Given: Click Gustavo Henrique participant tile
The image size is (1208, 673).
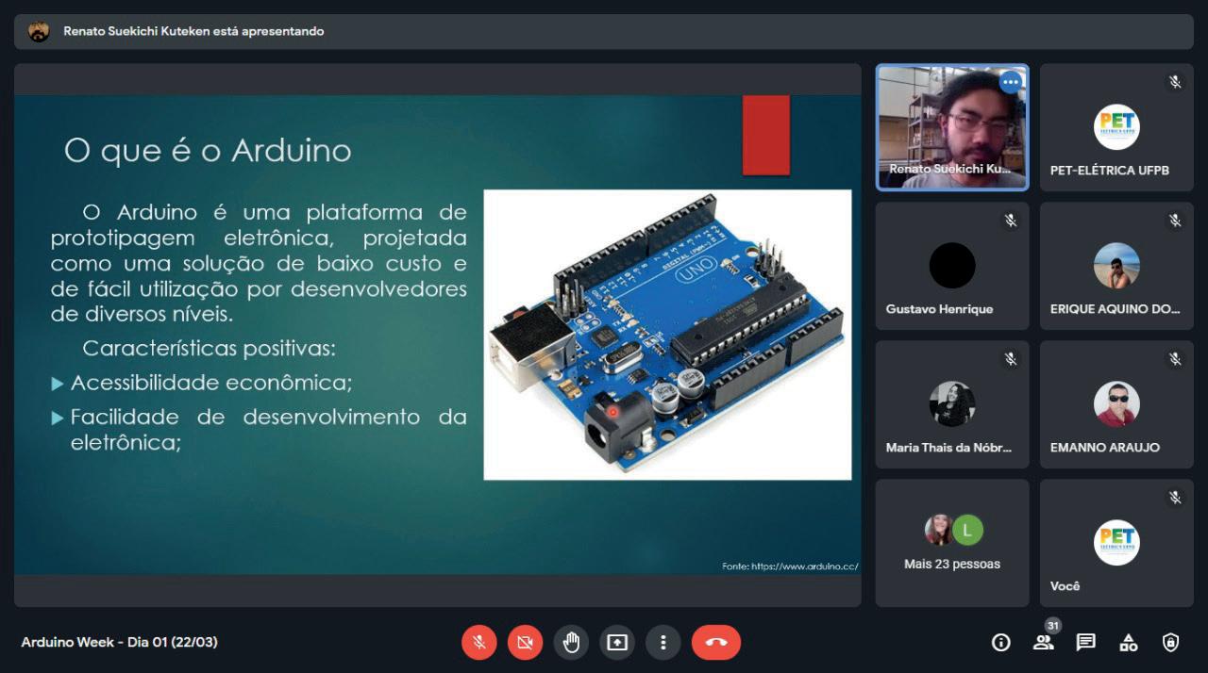Looking at the screenshot, I should pos(952,266).
